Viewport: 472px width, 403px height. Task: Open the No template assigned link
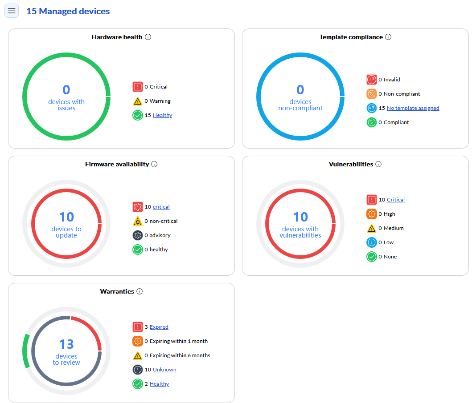(413, 108)
